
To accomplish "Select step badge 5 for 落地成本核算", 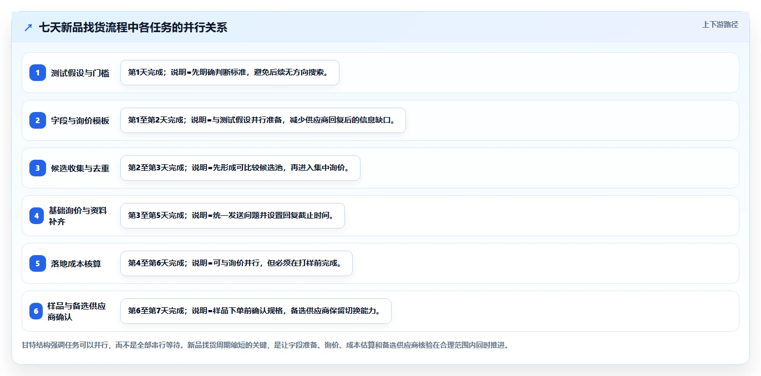I will (x=38, y=263).
